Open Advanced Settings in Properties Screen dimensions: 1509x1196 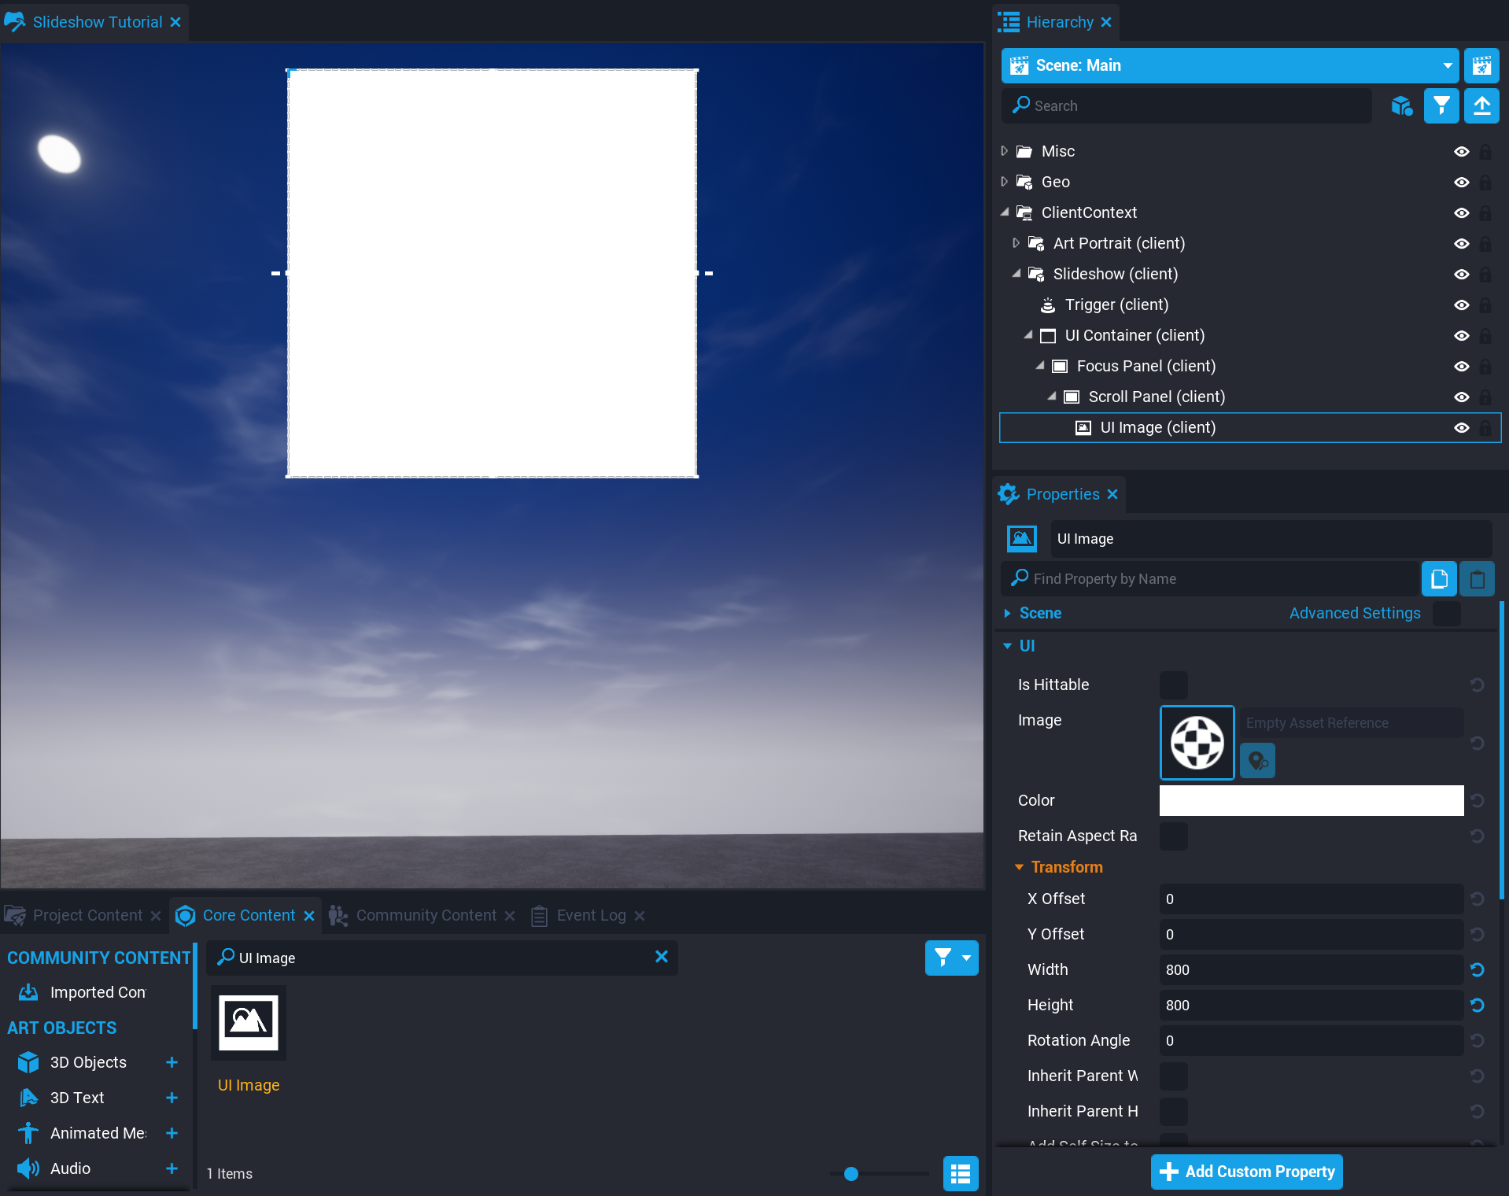coord(1354,613)
